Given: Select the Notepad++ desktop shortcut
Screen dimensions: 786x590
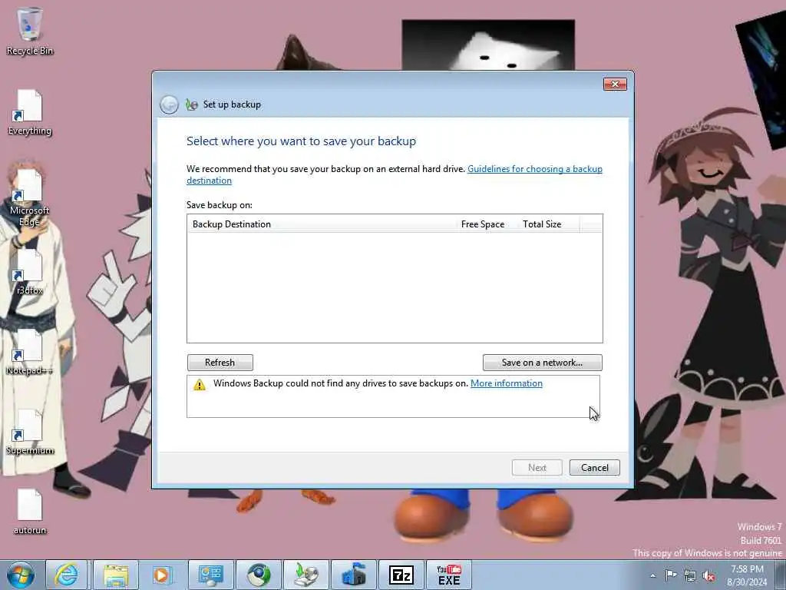Looking at the screenshot, I should coord(30,352).
